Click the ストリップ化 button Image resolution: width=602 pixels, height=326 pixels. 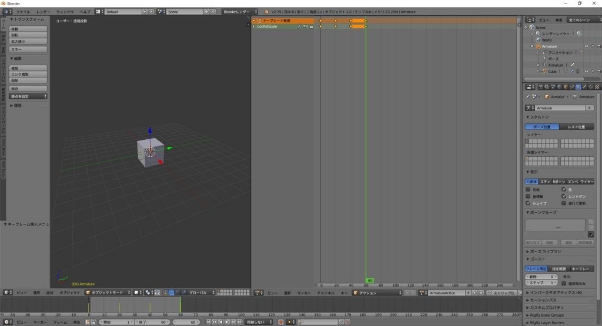click(x=501, y=293)
